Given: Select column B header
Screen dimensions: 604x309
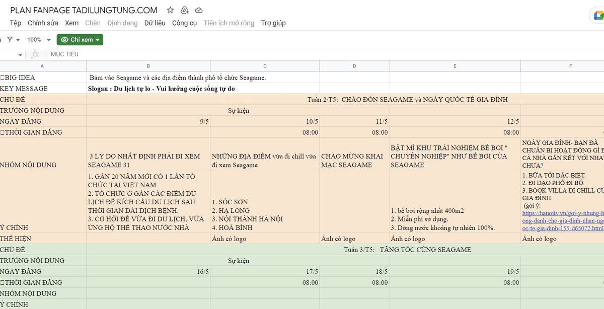Looking at the screenshot, I should (x=148, y=66).
